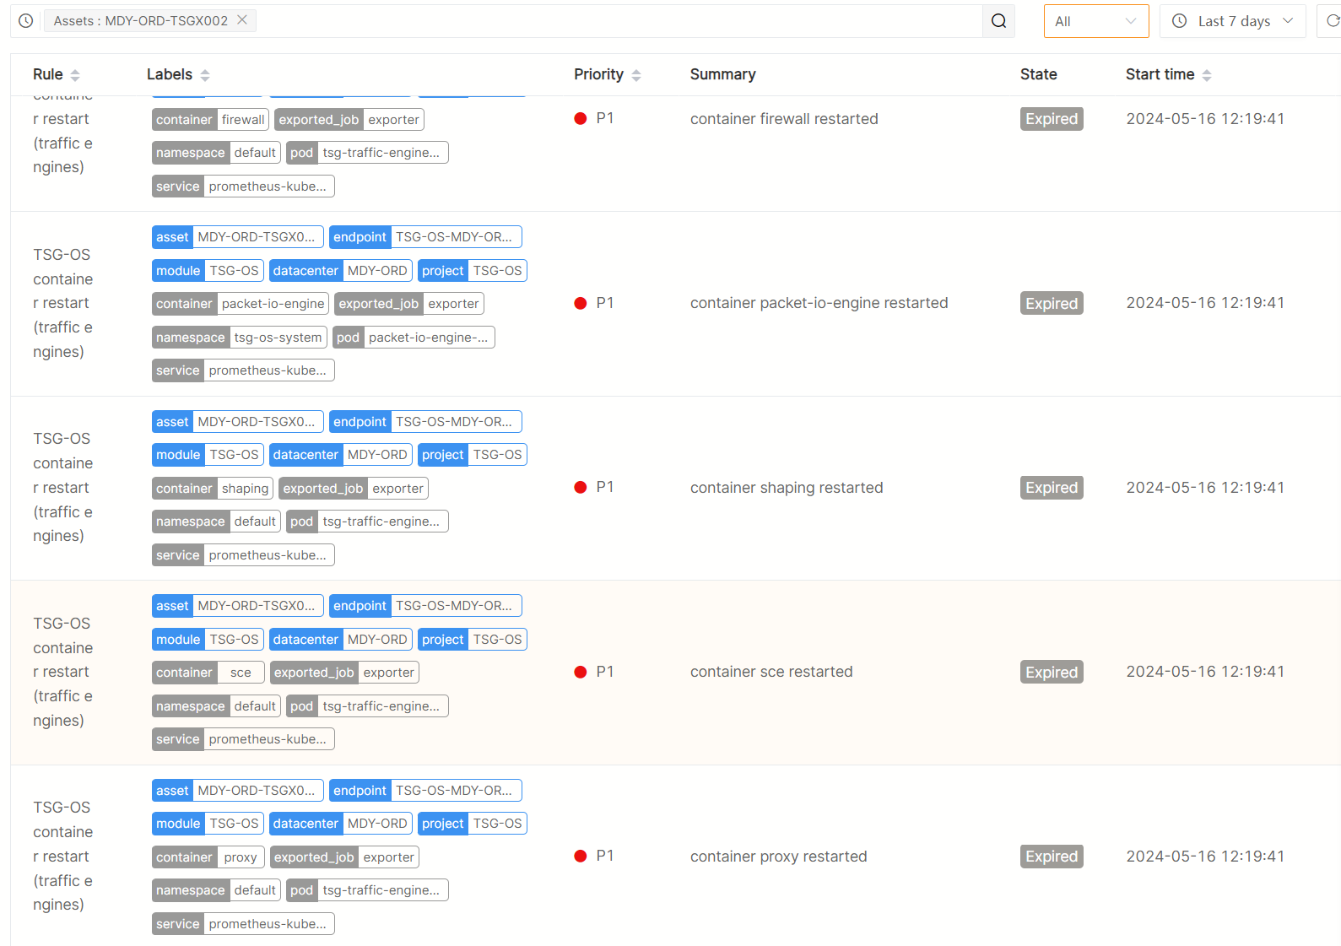1341x946 pixels.
Task: Open the container proxy restarted summary
Action: pos(778,857)
